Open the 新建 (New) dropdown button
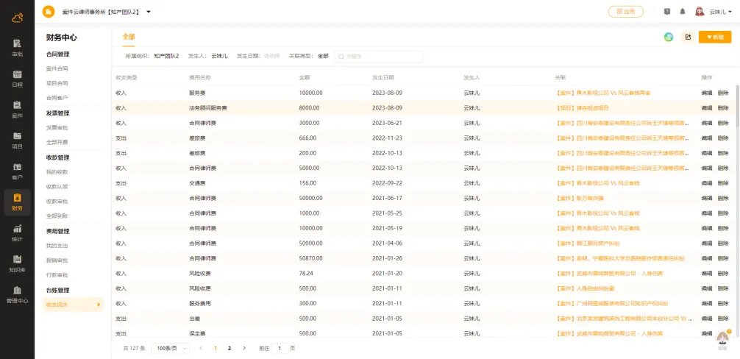740x359 pixels. coord(714,37)
